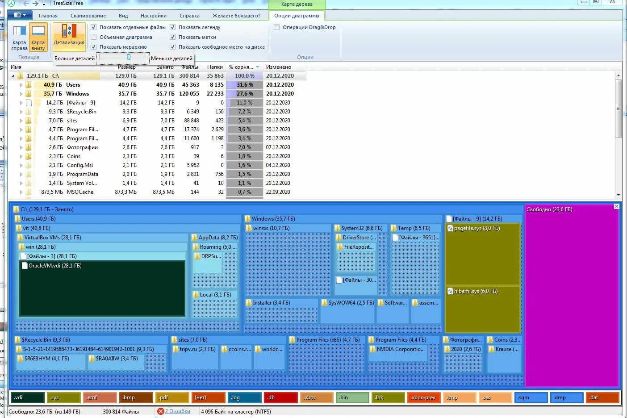Open the Главная ribbon tab

48,16
